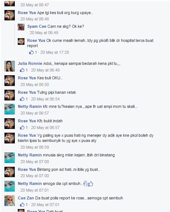170x212 pixels.
Task: Open Syam Cee profile name link
Action: [37, 26]
